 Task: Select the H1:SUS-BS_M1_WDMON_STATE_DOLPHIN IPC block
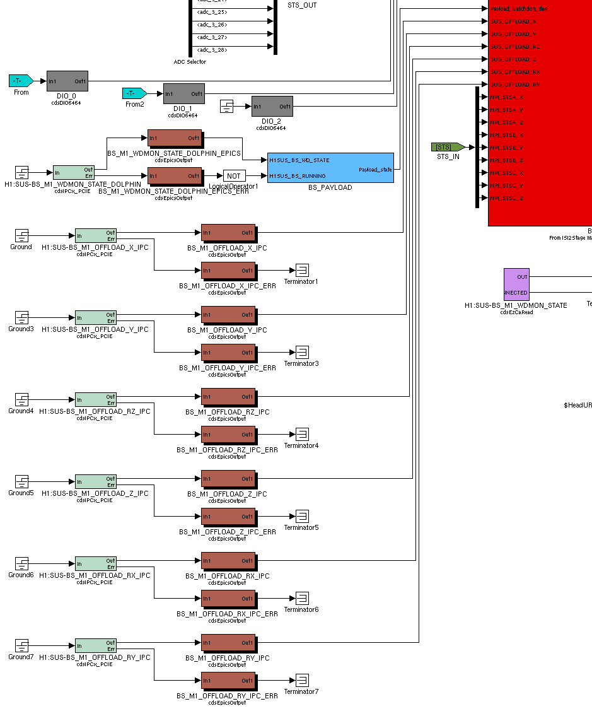pyautogui.click(x=74, y=173)
